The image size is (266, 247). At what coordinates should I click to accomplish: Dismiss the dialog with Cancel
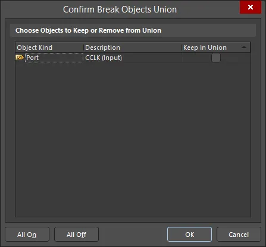tap(239, 235)
